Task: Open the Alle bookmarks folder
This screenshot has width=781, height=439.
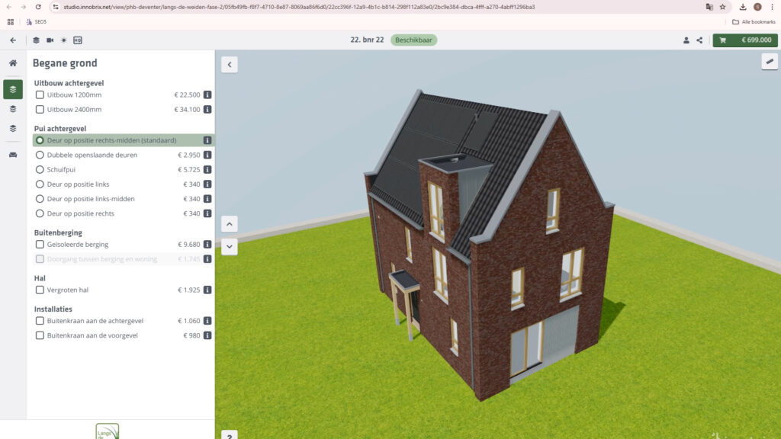Action: [753, 22]
